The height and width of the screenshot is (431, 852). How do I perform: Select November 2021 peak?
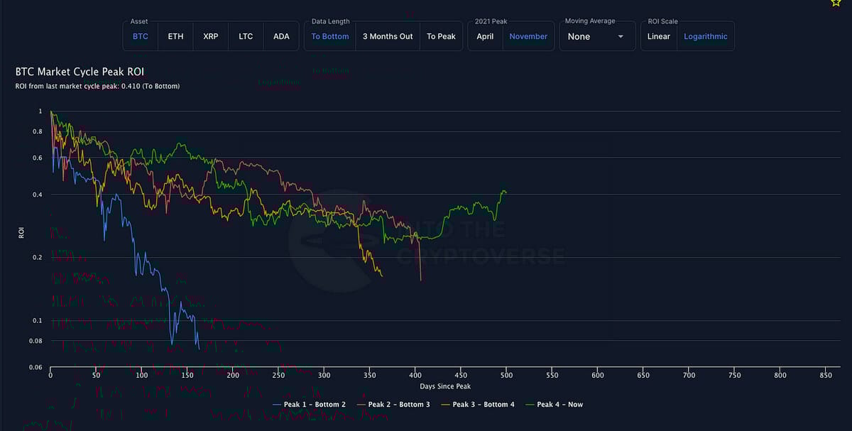[x=528, y=36]
